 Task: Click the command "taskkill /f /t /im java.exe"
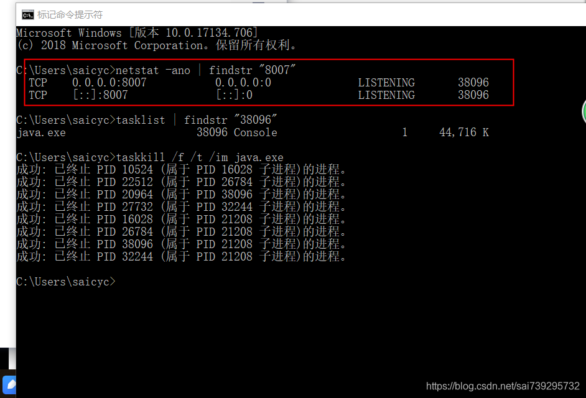click(200, 157)
